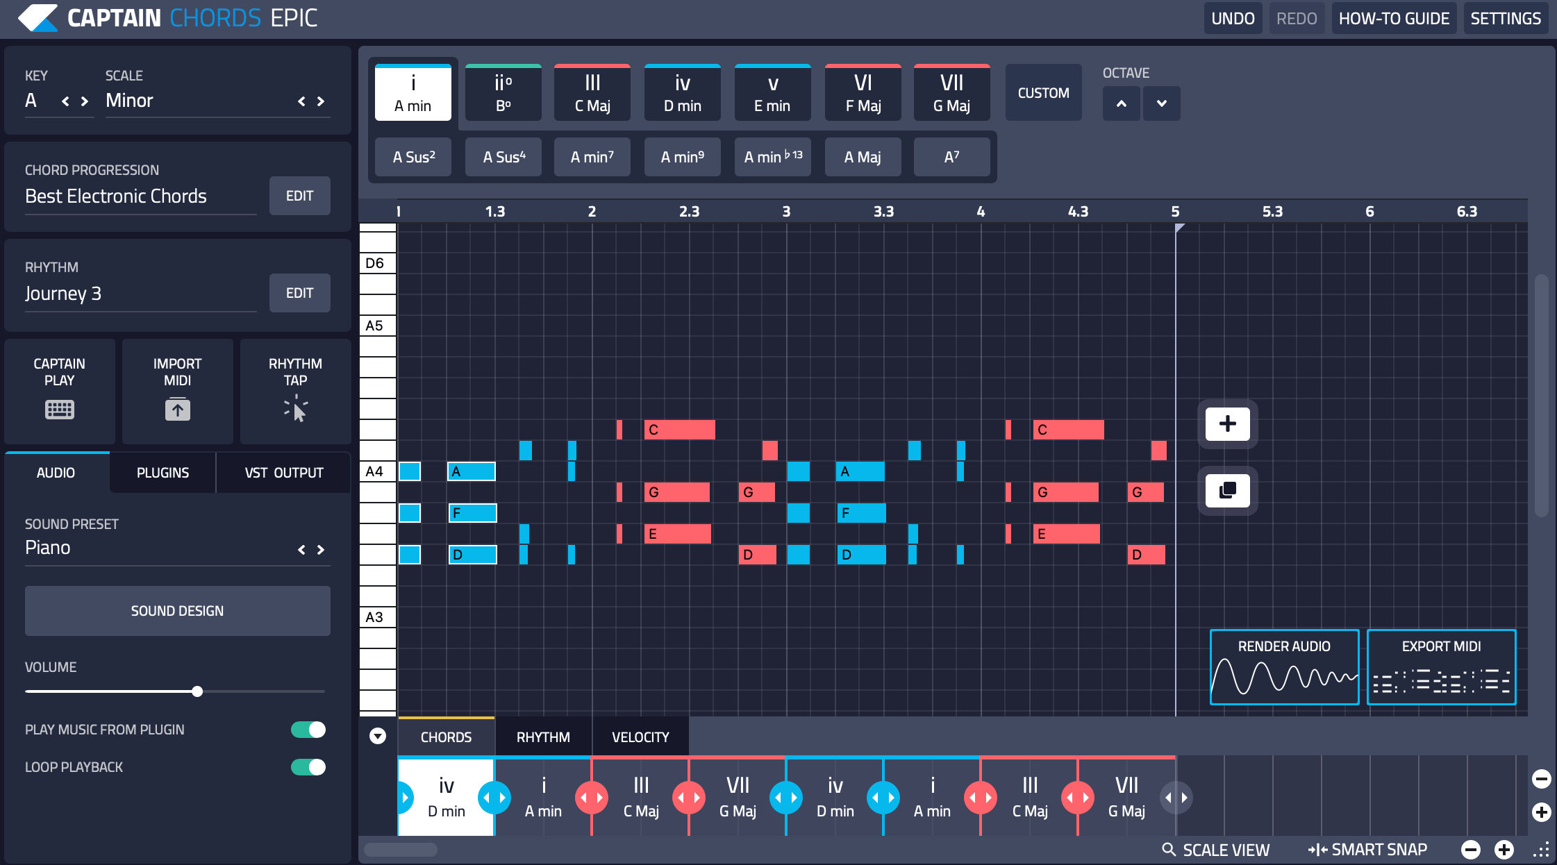Toggle Play Music From Plugin switch
Screen dimensions: 1557x865
coord(308,730)
